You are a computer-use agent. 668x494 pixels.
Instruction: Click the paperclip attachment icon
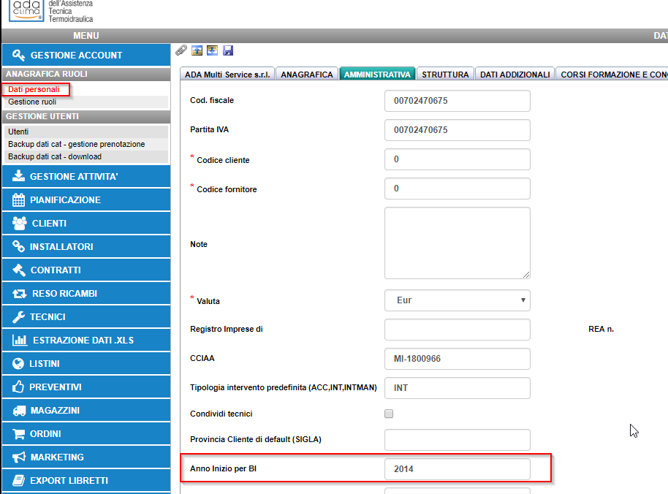[181, 50]
